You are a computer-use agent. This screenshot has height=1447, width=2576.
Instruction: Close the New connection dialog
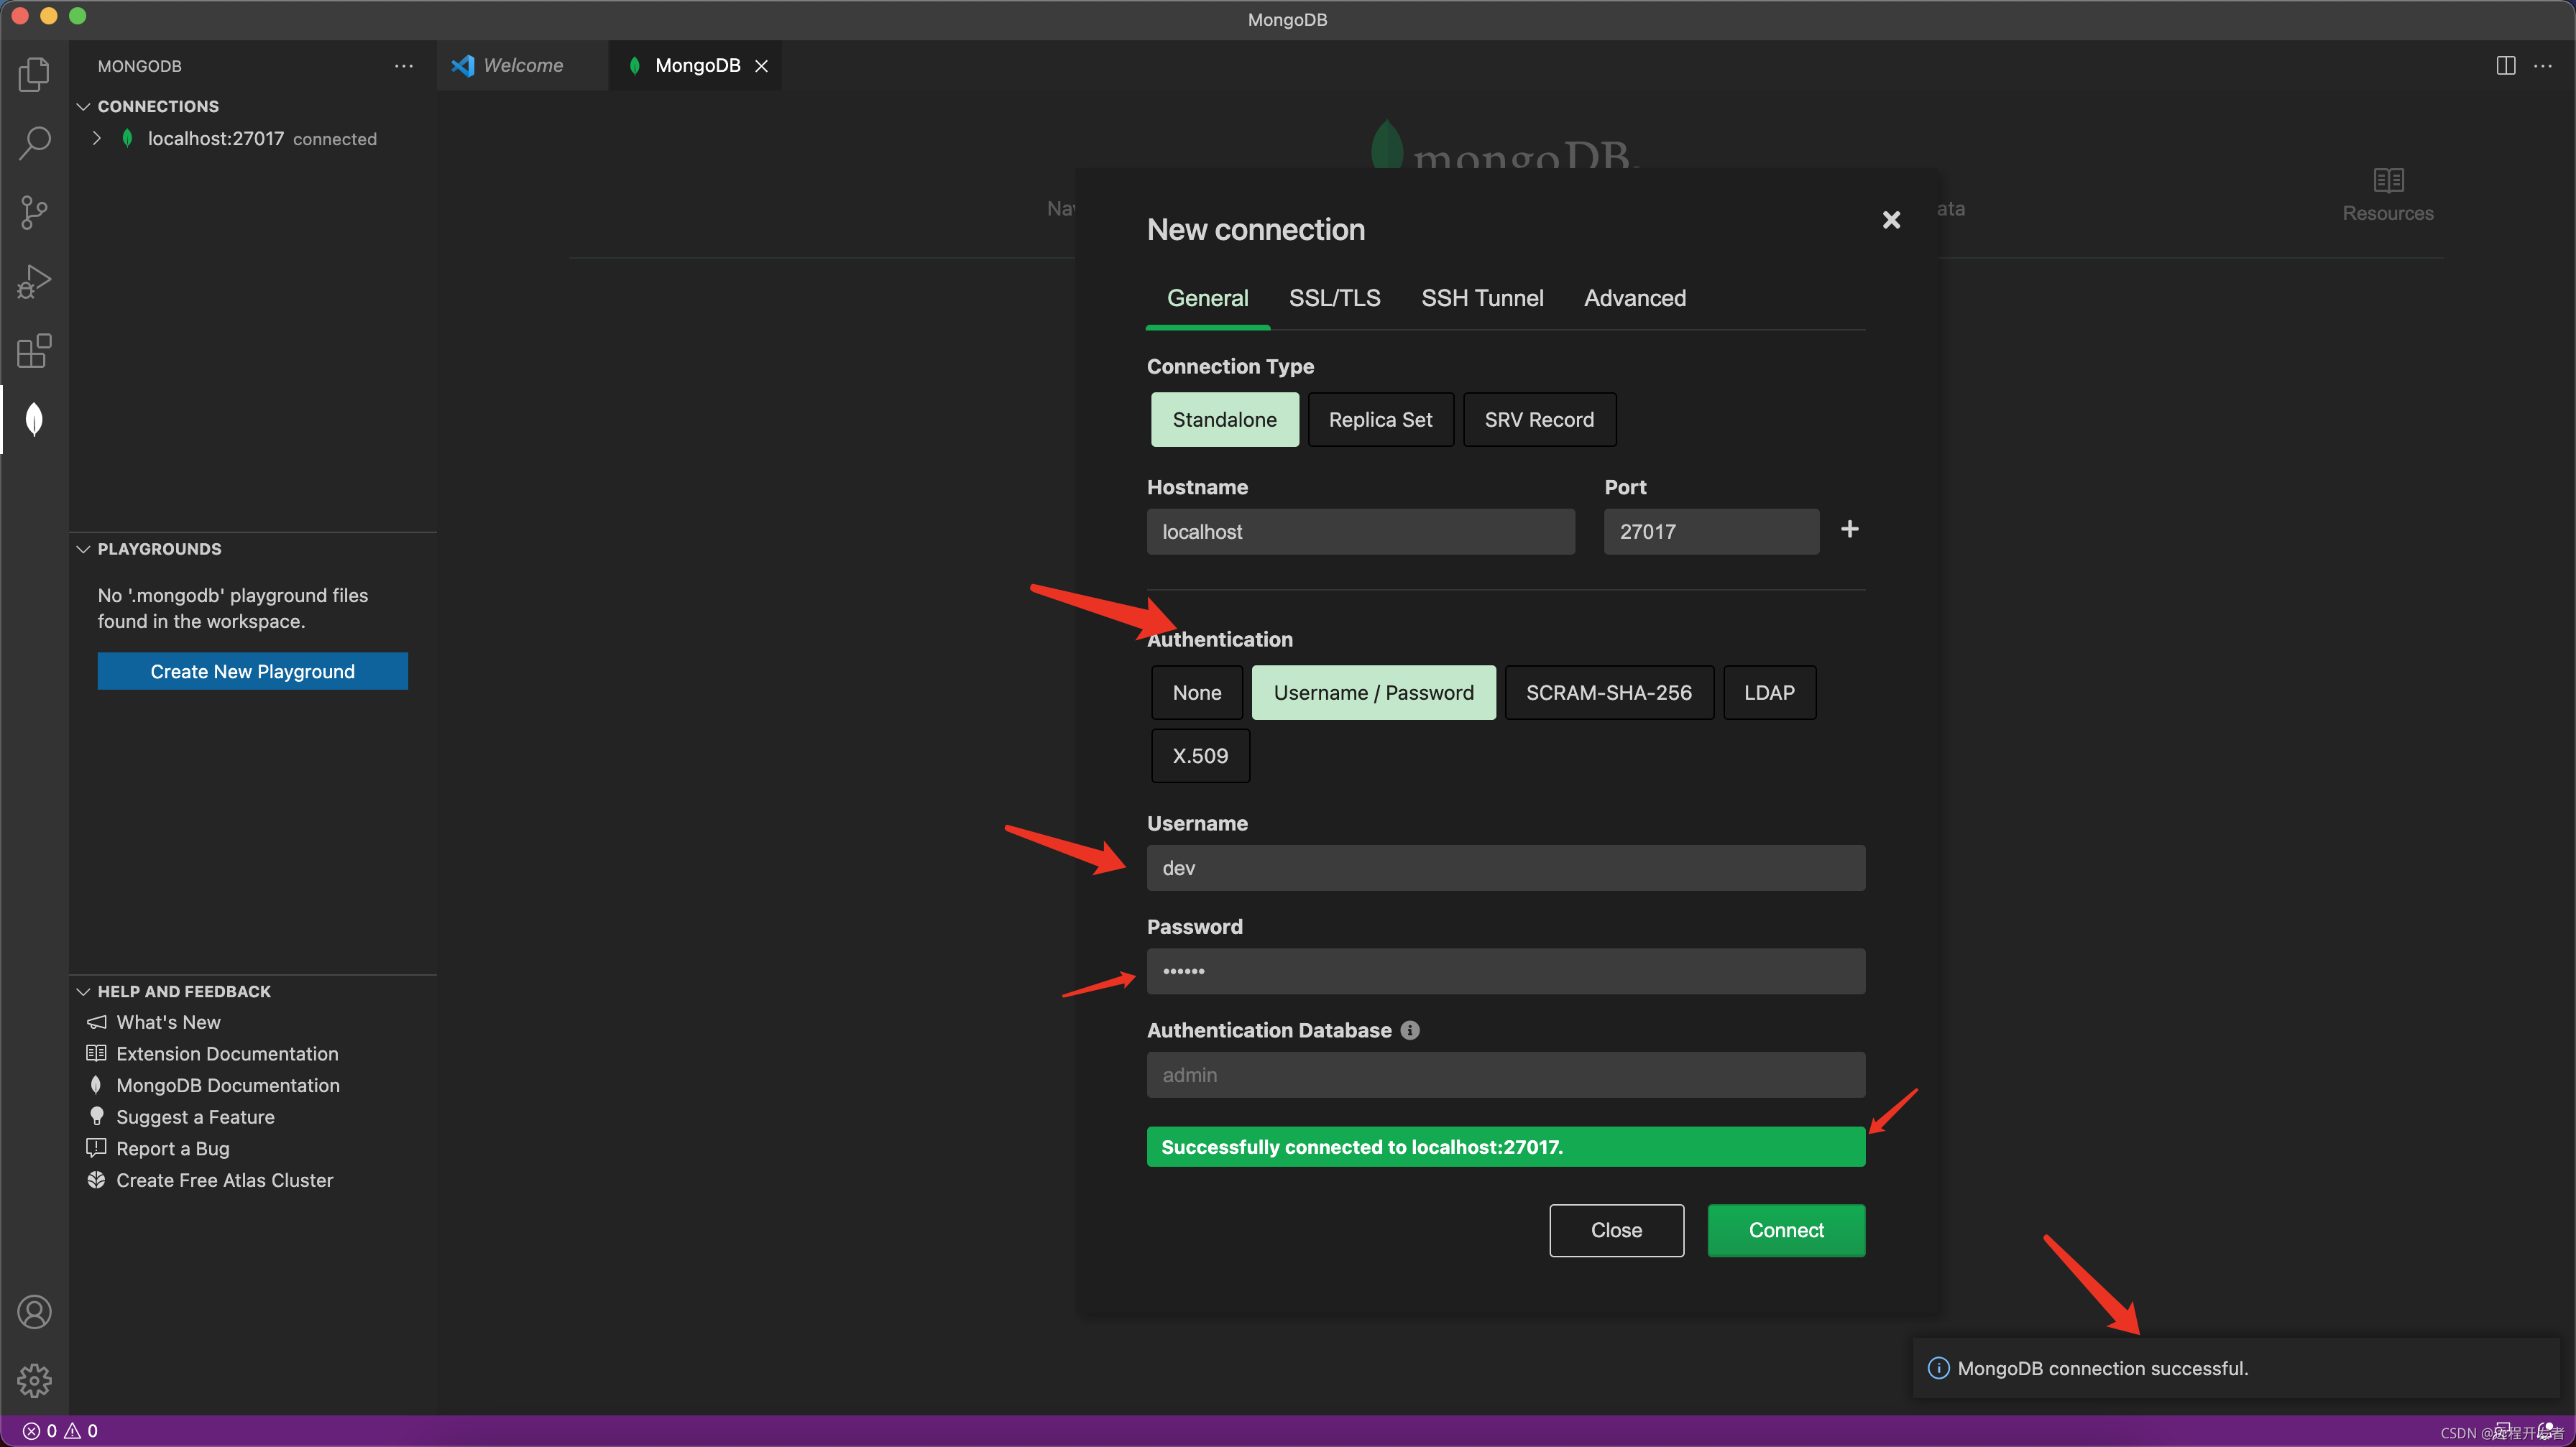click(x=1891, y=220)
